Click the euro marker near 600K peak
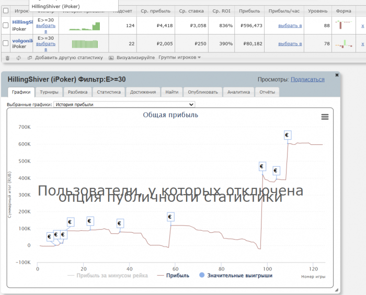Screen dimensions: 366x295 pos(288,135)
